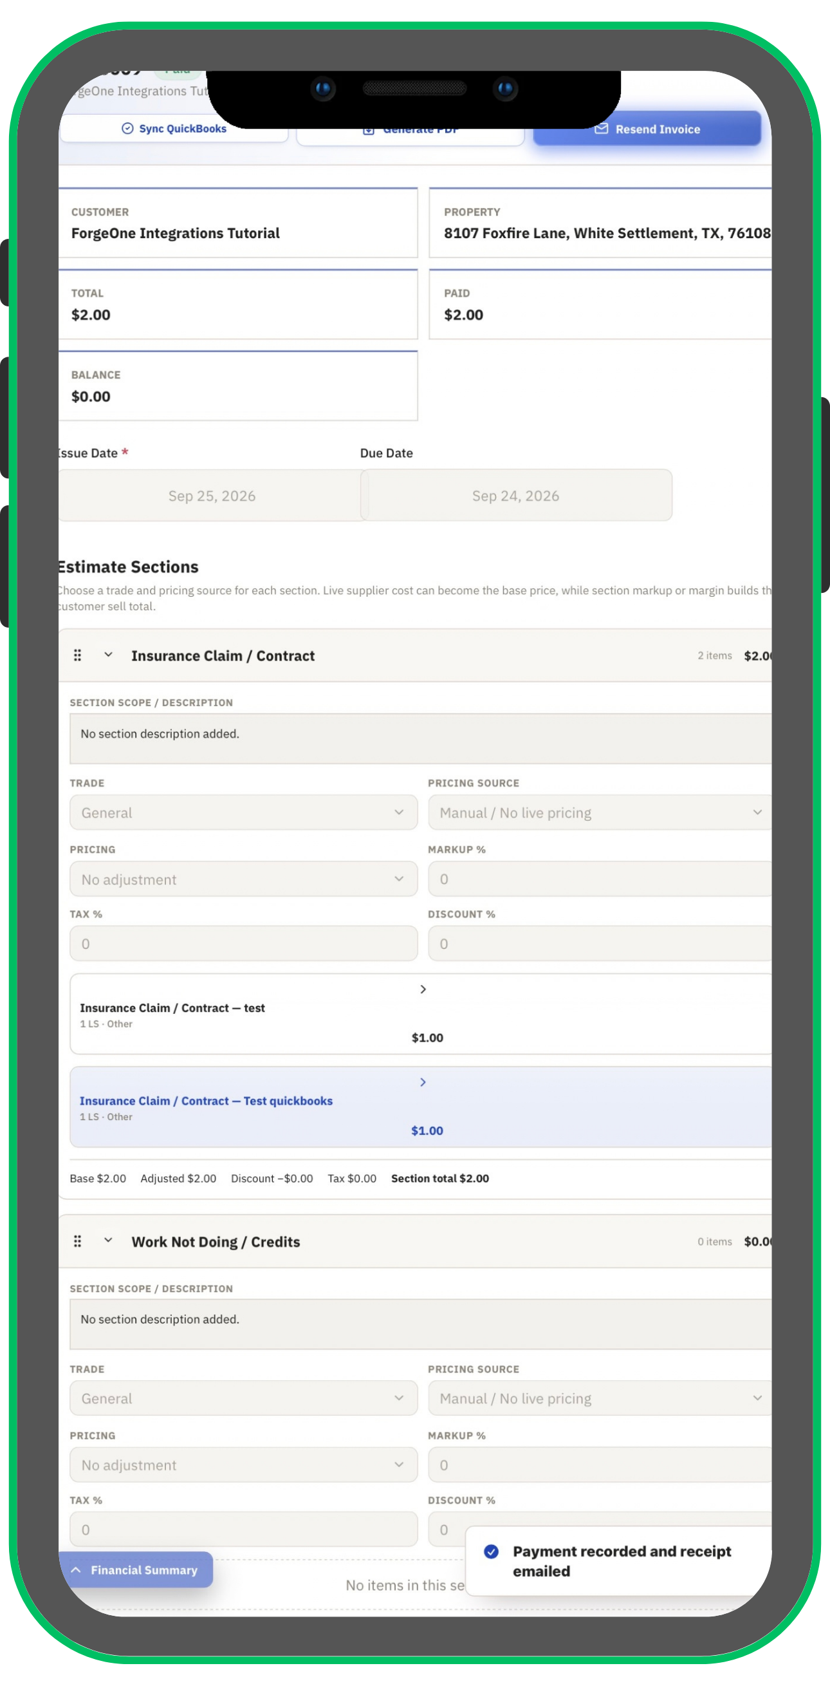The image size is (830, 1686).
Task: Open the Due Date field
Action: point(516,496)
